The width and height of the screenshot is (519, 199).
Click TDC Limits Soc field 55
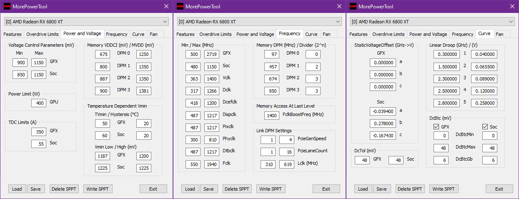pos(39,144)
